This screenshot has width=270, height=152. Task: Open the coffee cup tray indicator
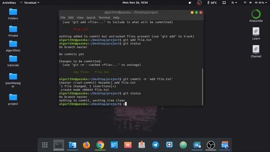coord(190,3)
